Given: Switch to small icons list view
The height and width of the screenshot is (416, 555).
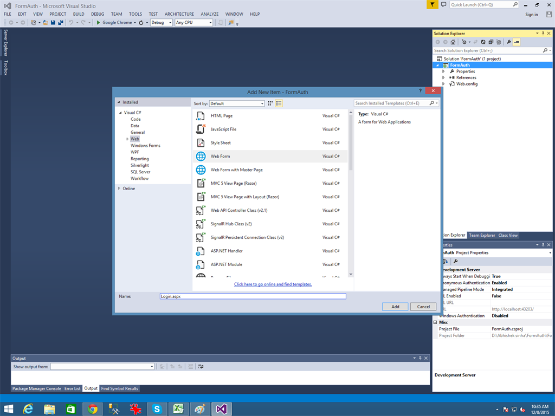Looking at the screenshot, I should (x=279, y=103).
